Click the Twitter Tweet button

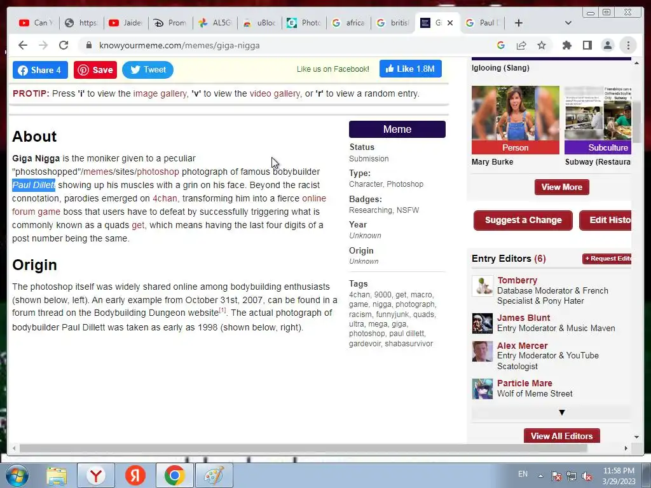coord(147,70)
